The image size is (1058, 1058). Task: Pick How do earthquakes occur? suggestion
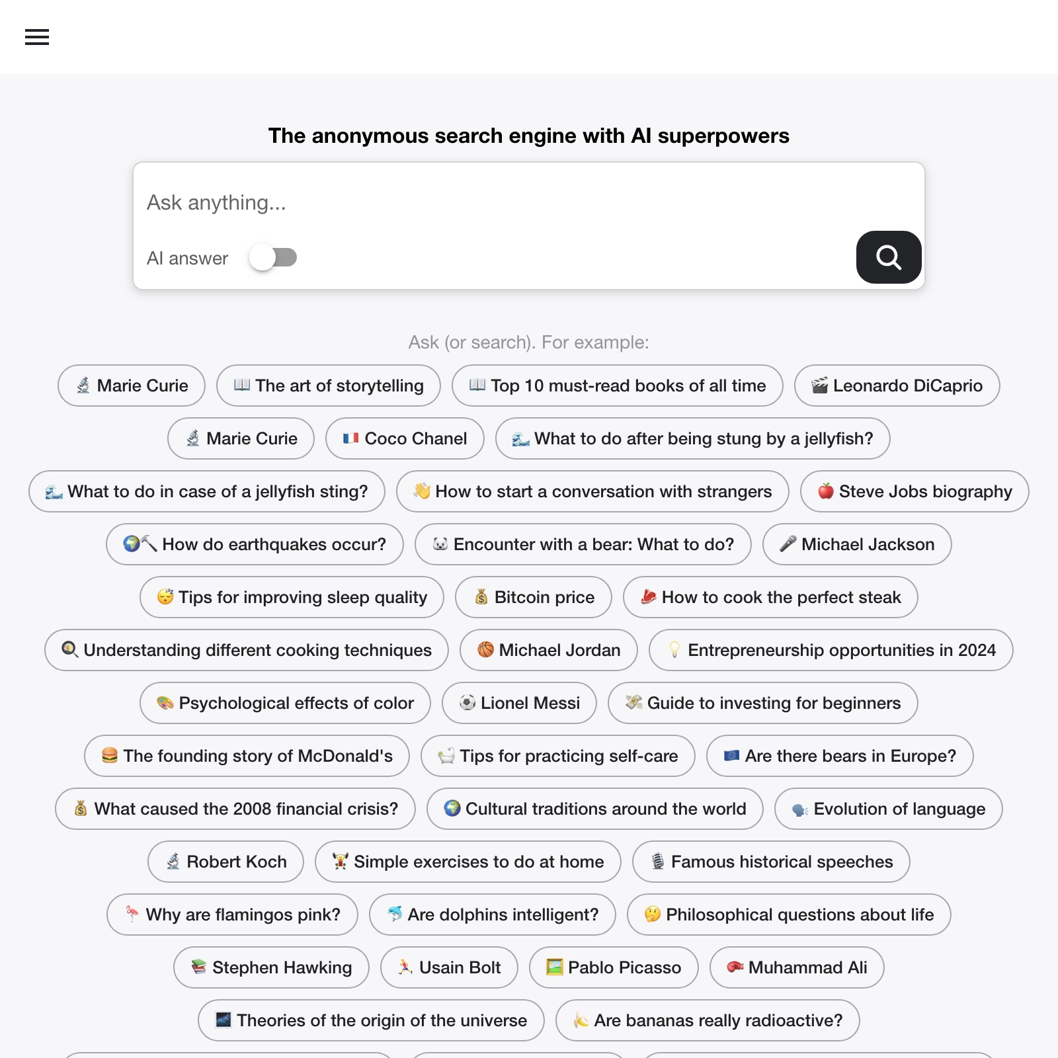(x=255, y=544)
